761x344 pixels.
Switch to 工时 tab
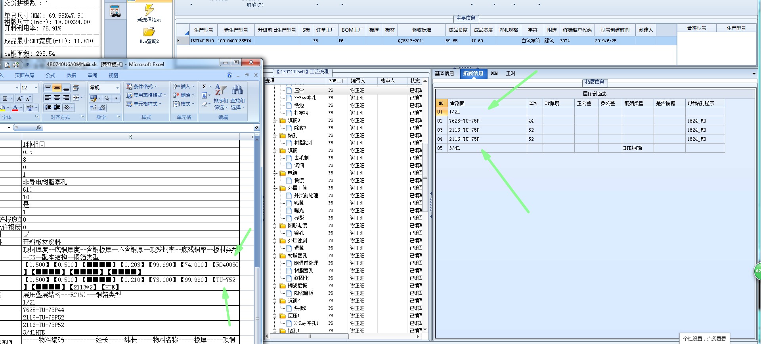[511, 73]
